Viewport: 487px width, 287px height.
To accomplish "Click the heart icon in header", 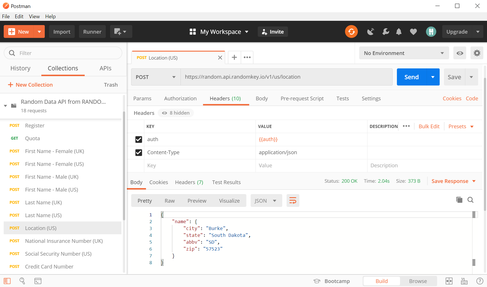I will [x=413, y=32].
